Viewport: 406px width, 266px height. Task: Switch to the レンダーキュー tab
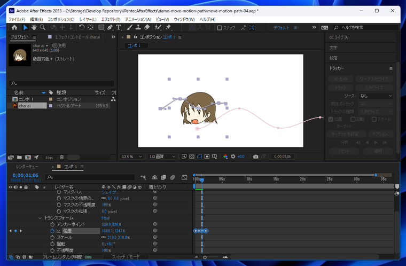(x=27, y=167)
